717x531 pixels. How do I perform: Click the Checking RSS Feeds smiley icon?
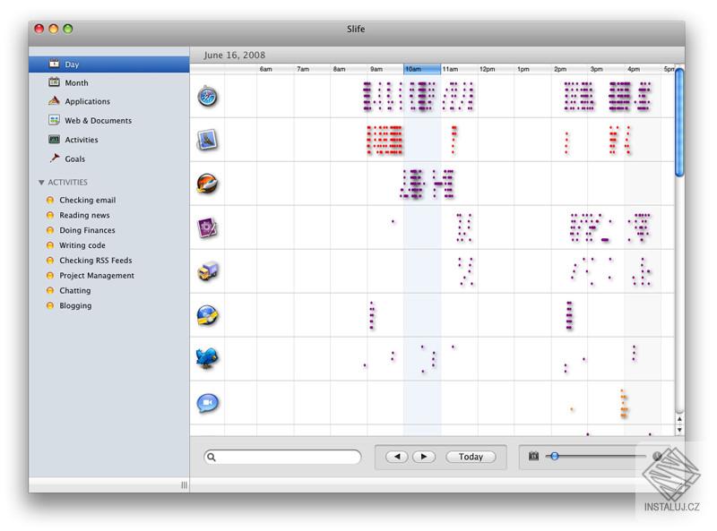click(x=50, y=261)
